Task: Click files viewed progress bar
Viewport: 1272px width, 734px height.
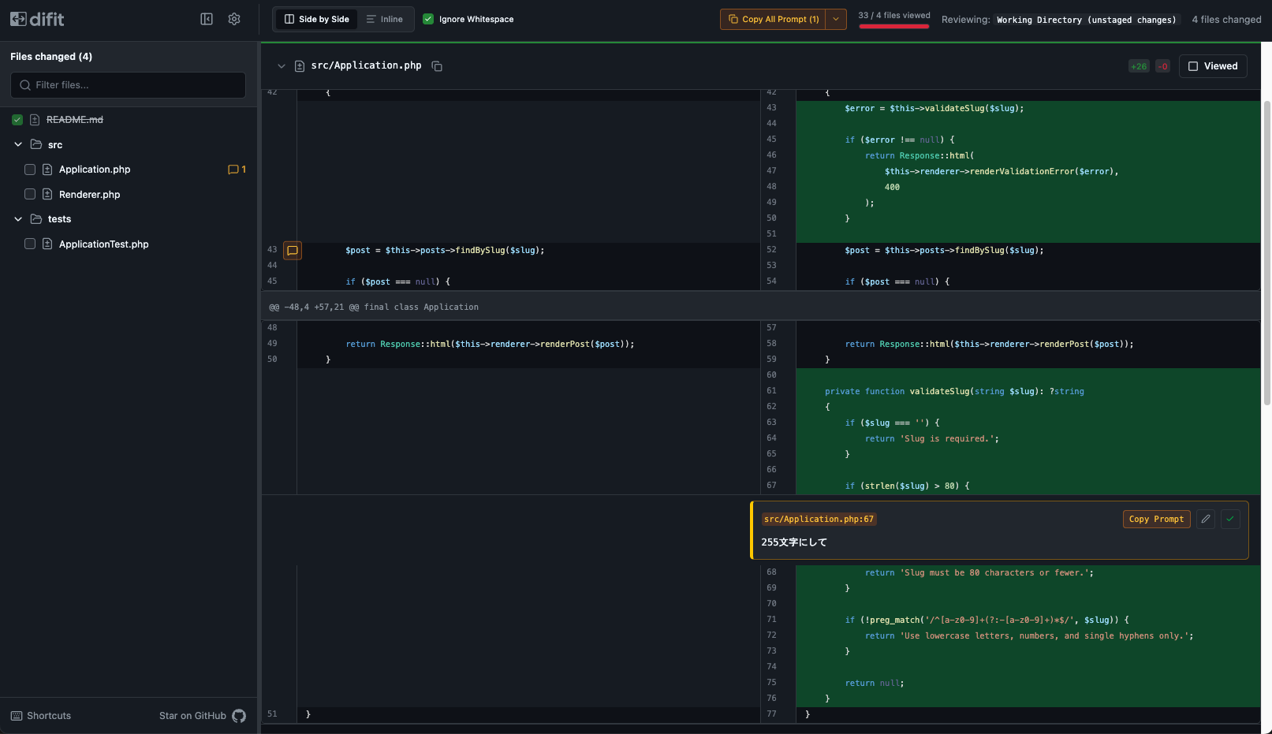Action: pos(893,26)
